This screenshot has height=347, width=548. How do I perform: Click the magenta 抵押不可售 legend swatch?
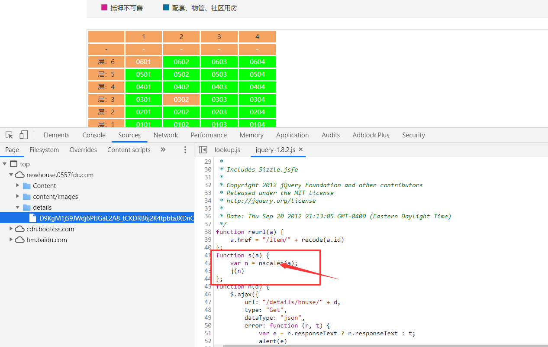click(x=104, y=7)
